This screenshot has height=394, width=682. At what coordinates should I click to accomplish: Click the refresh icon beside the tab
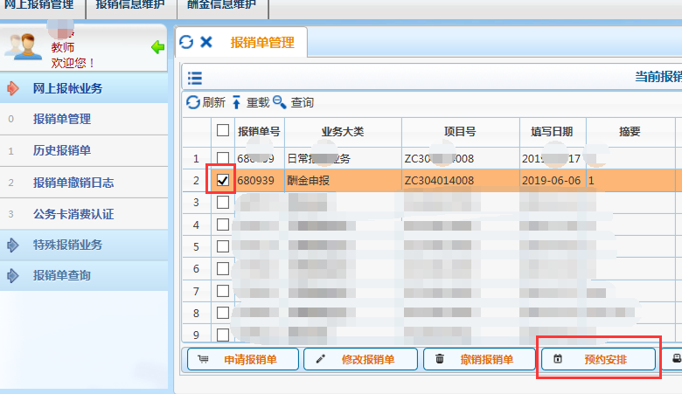coord(186,42)
